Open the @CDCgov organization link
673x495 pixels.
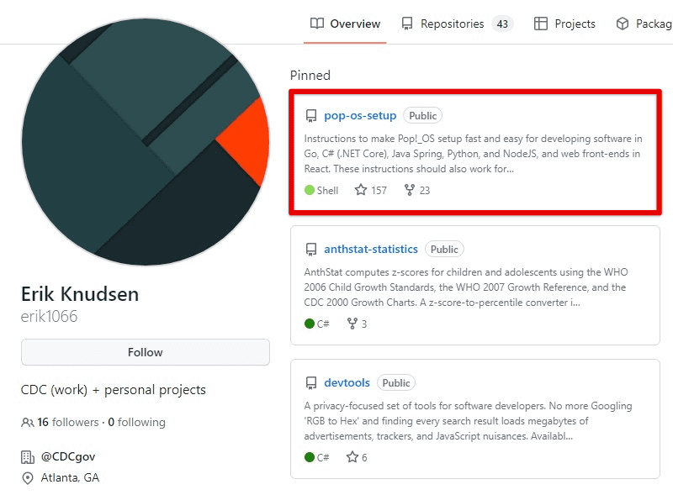click(68, 456)
